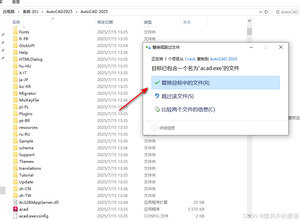The height and width of the screenshot is (221, 300).
Task: Select the zh-CN folder name
Action: [25, 189]
